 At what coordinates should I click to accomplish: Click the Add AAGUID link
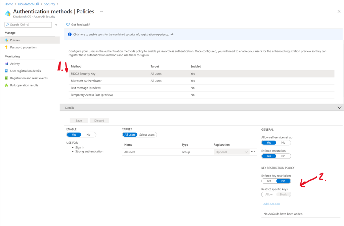271,204
